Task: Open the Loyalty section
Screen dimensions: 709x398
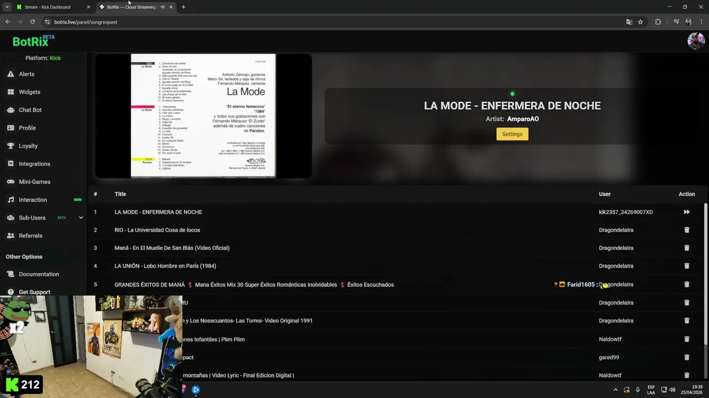Action: [x=28, y=146]
